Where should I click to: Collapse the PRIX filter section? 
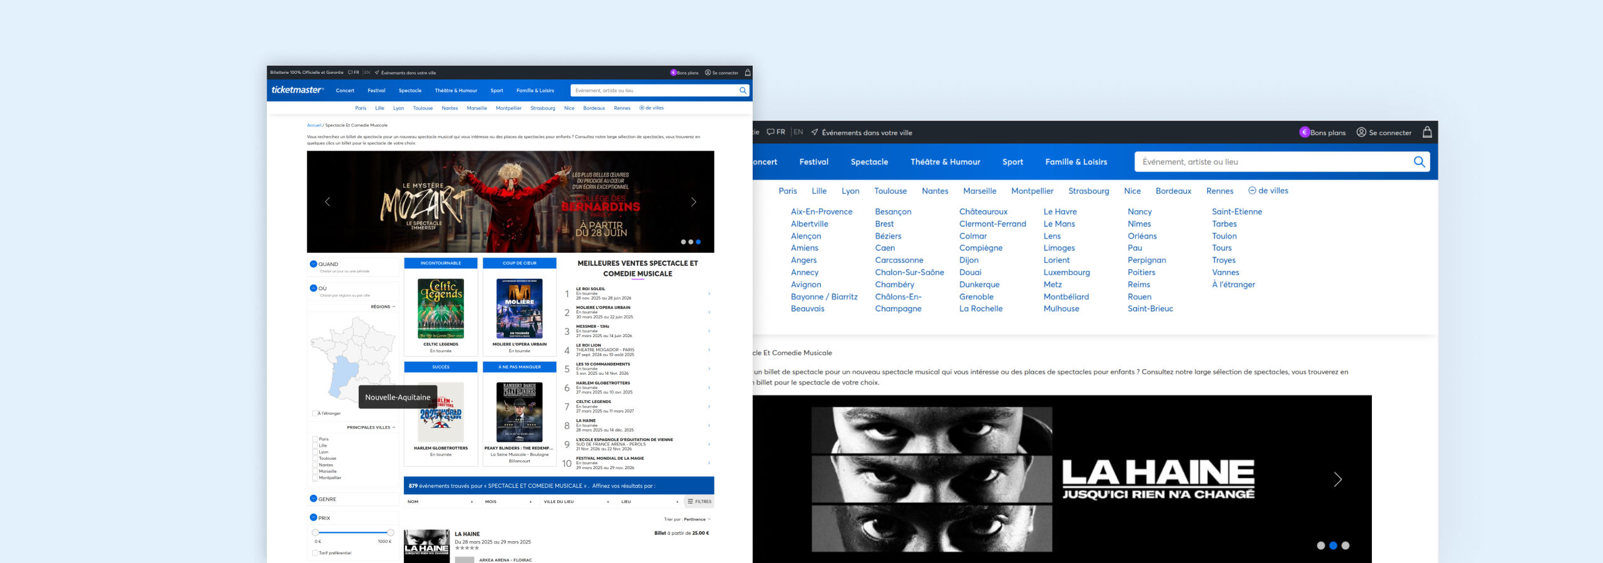[x=314, y=517]
